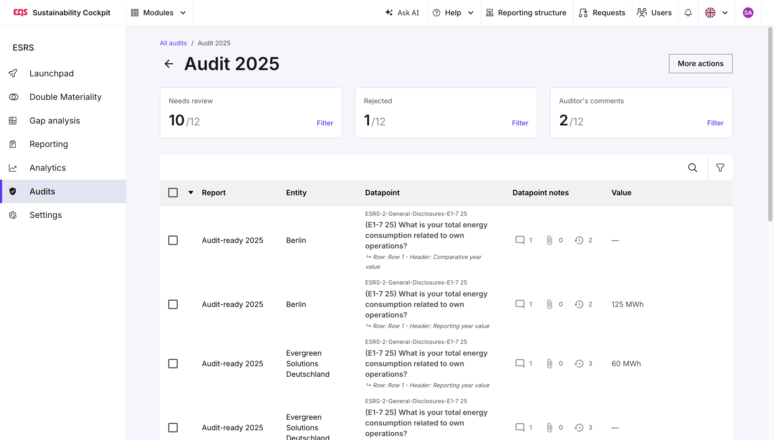Open comments for Berlin comparative year row
Image resolution: width=774 pixels, height=440 pixels.
(519, 240)
